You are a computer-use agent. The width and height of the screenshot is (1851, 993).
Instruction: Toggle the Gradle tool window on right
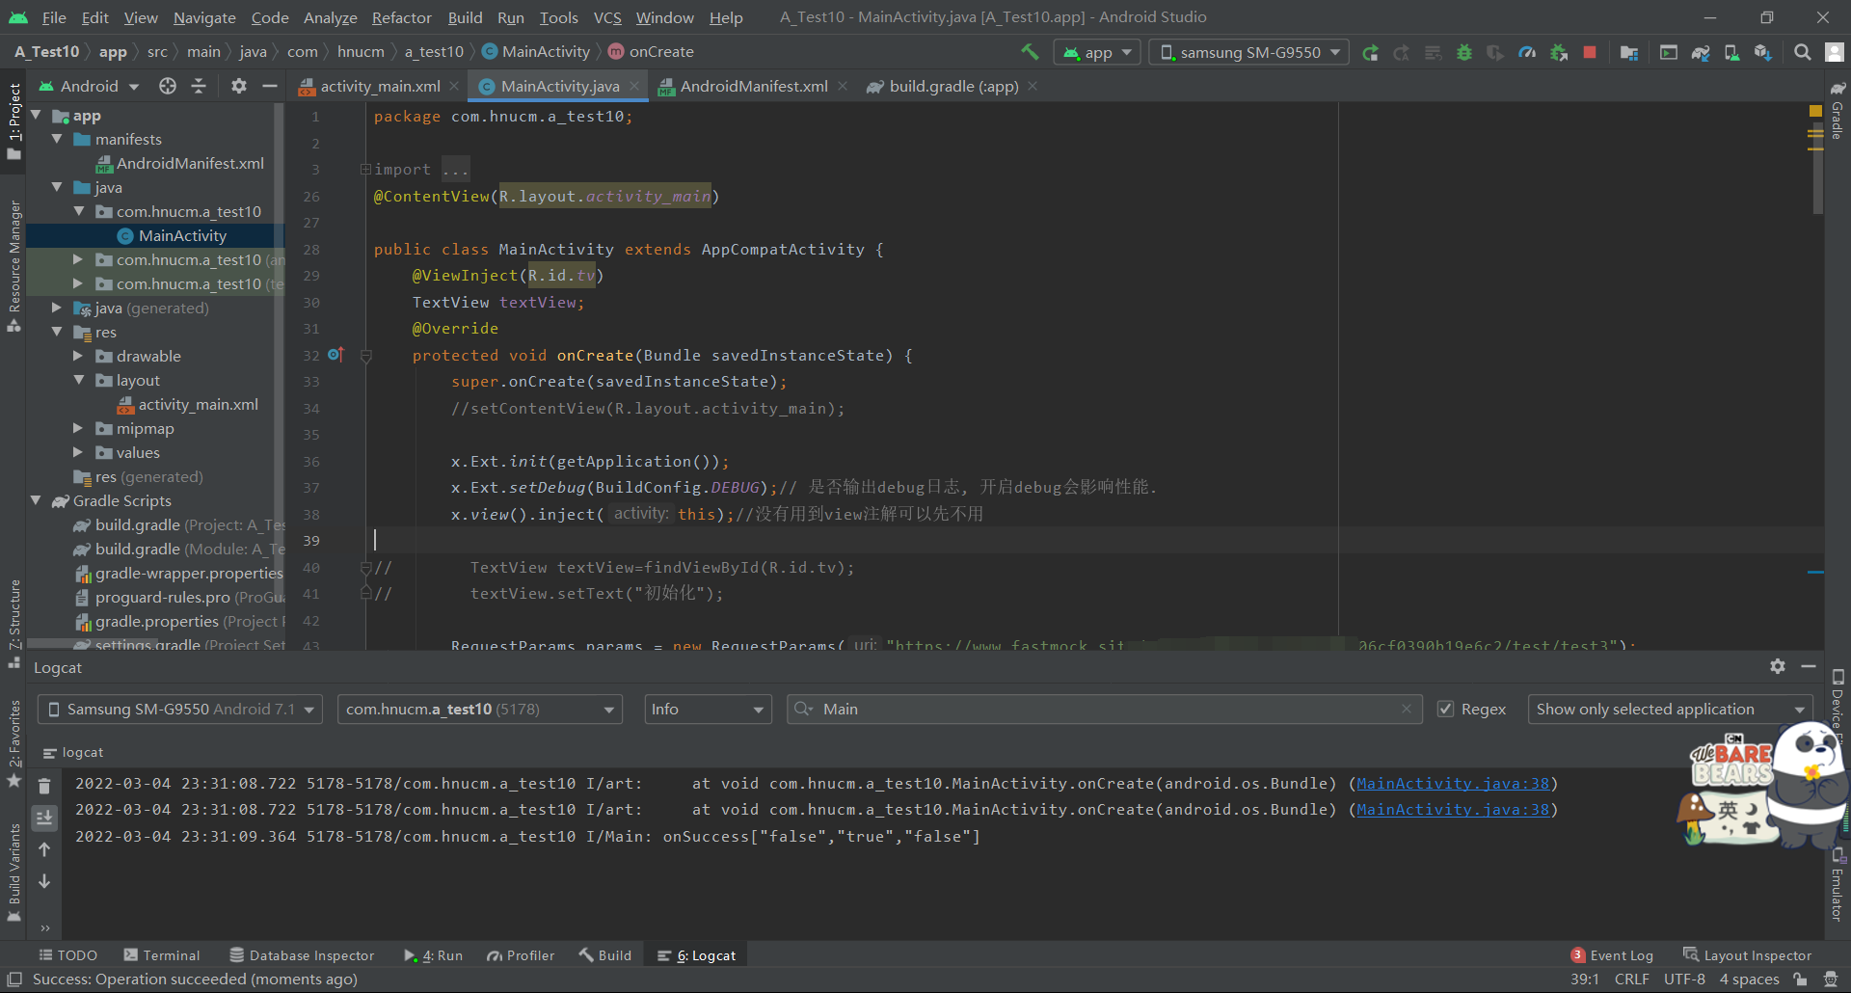point(1838,111)
